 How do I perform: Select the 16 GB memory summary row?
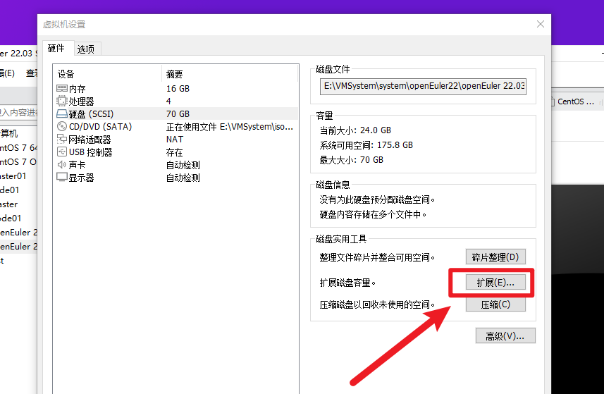pos(178,89)
